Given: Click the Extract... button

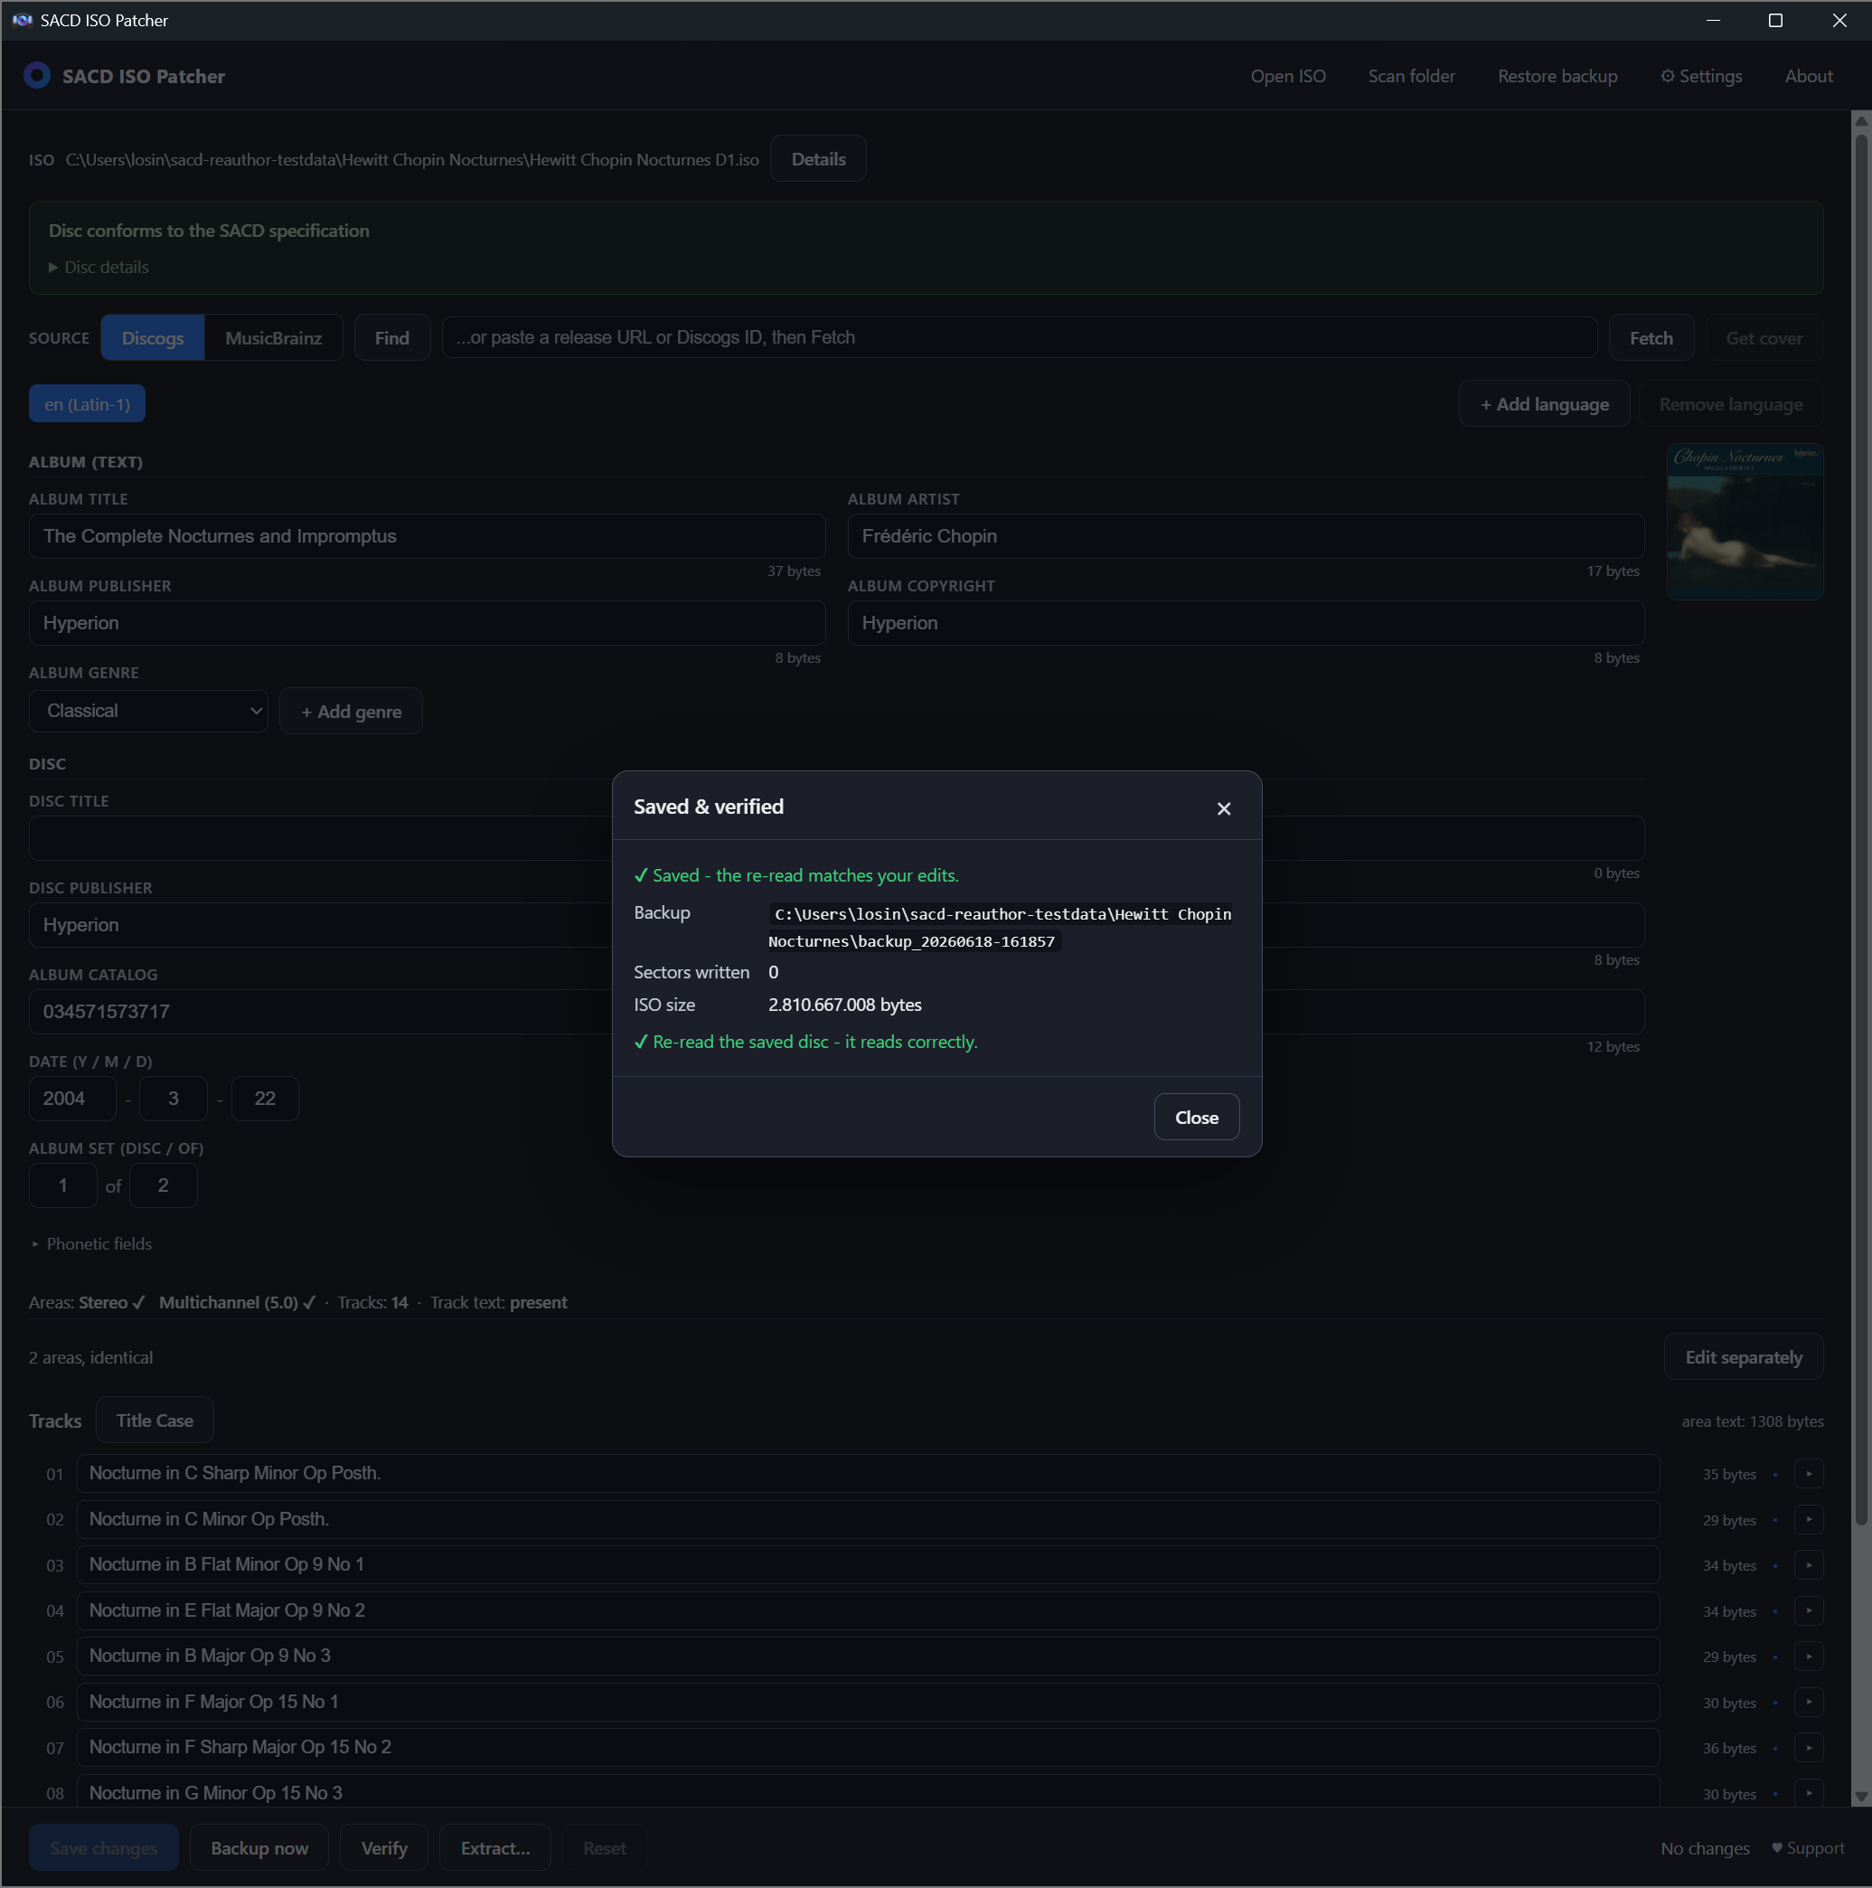Looking at the screenshot, I should (495, 1848).
